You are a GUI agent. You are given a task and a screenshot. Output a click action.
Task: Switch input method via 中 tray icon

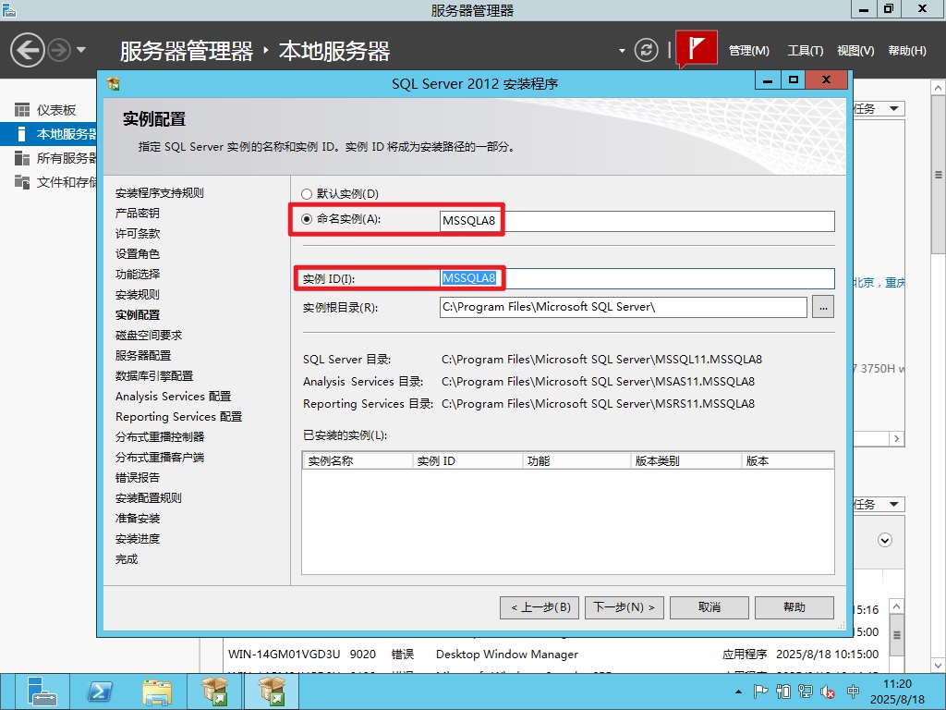(853, 692)
